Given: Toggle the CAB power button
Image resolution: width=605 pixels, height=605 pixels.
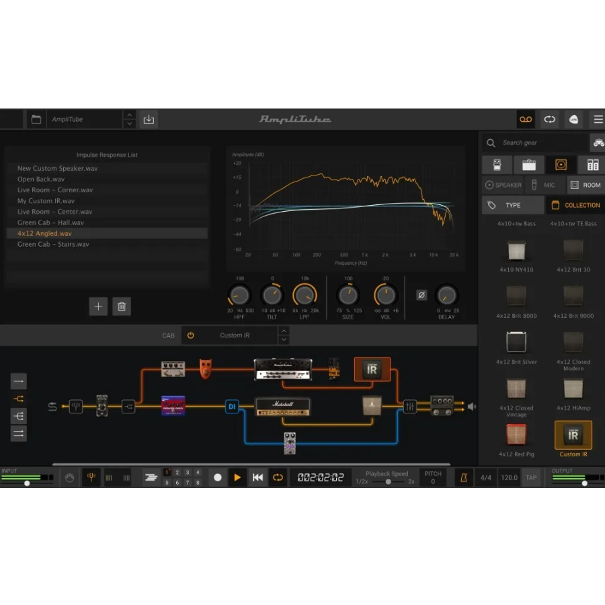Looking at the screenshot, I should pyautogui.click(x=190, y=335).
